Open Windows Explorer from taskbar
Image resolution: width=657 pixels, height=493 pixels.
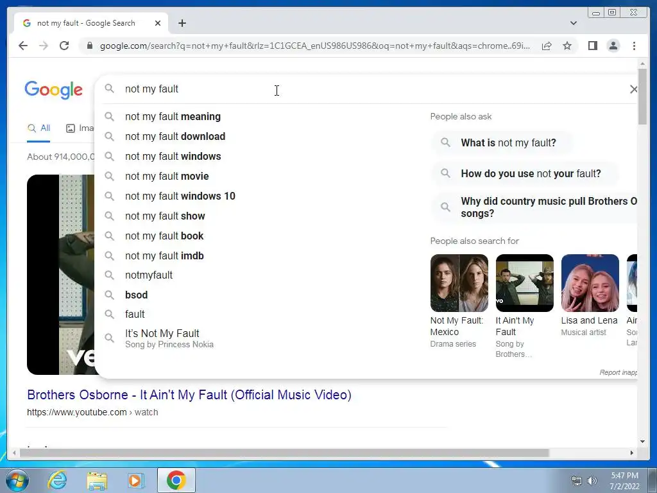click(97, 480)
